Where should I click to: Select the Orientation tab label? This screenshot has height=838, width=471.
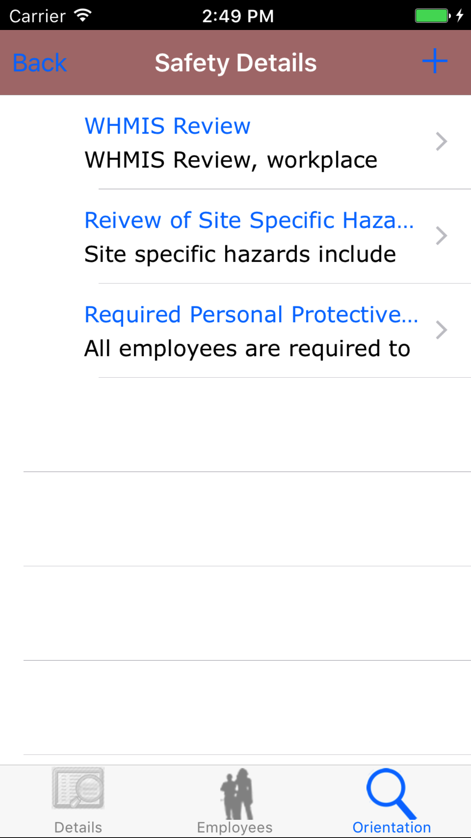click(392, 827)
